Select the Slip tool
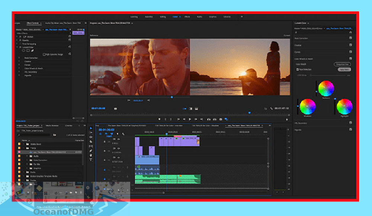 click(x=91, y=146)
